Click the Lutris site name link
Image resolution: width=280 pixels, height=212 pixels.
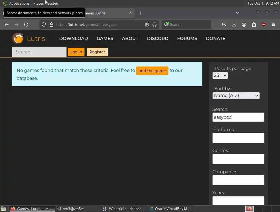[x=36, y=38]
